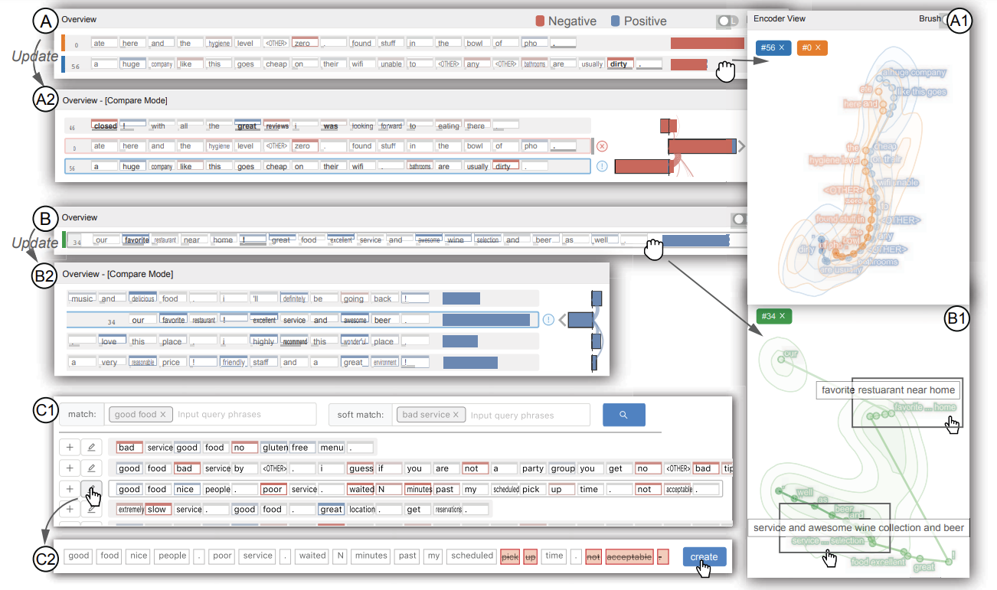997x590 pixels.
Task: Click the struck-out 'acceptable' token in the edit row
Action: click(629, 556)
